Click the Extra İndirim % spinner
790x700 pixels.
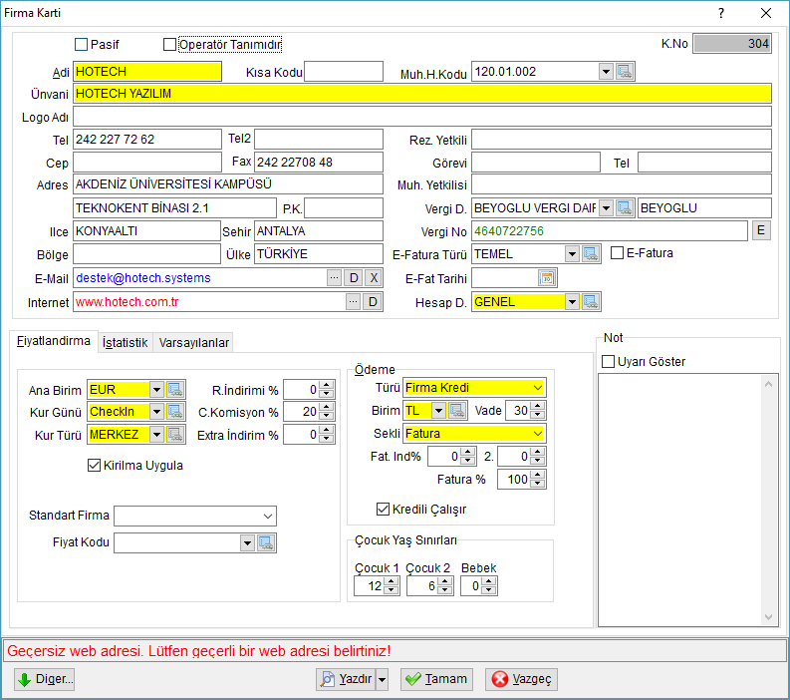point(327,434)
